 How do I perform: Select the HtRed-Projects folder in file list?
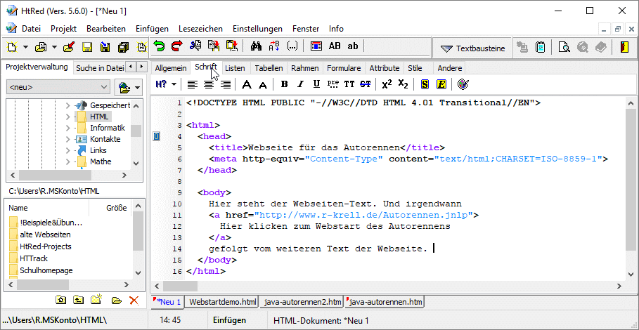(45, 246)
